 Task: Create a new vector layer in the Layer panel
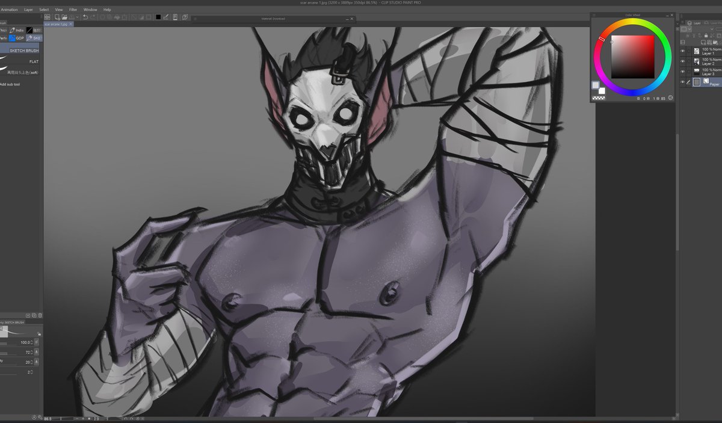(x=709, y=42)
